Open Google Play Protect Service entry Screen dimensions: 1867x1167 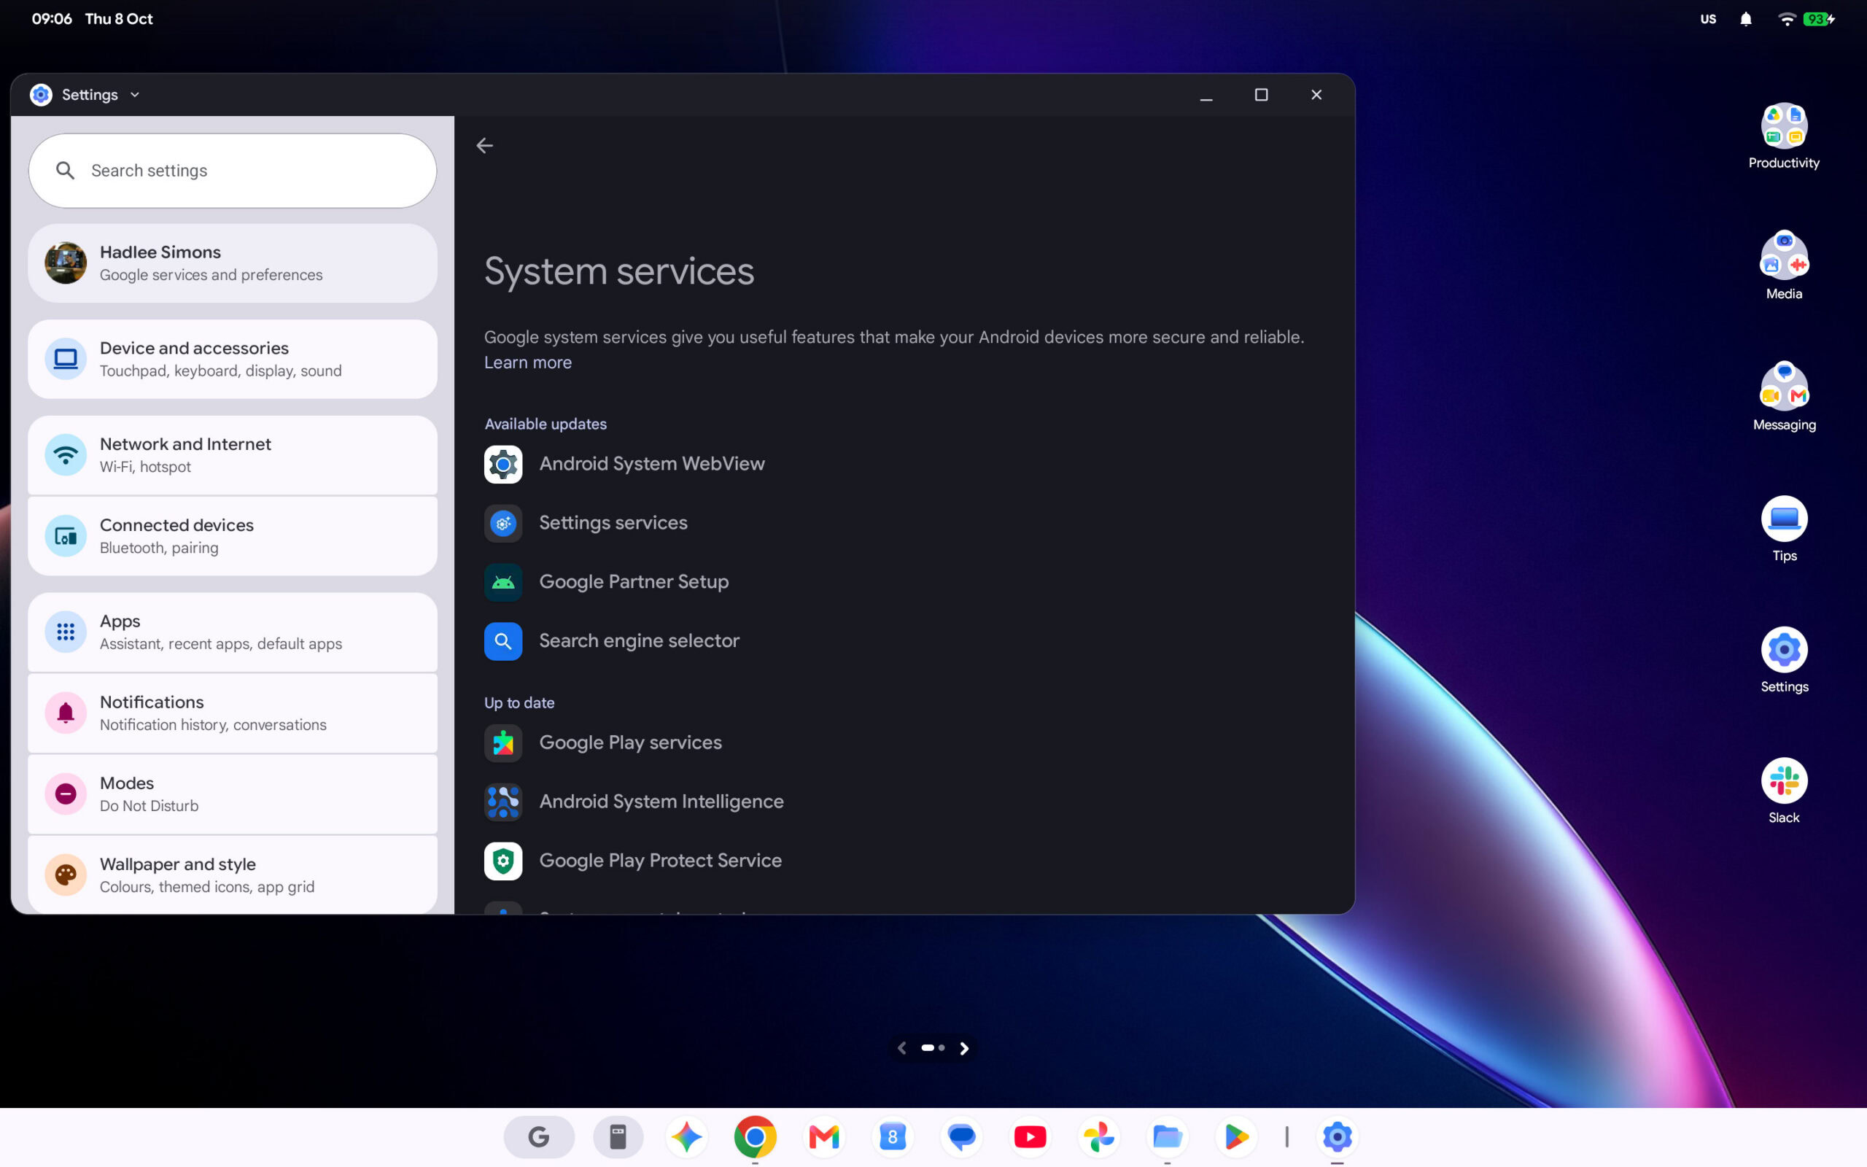coord(903,861)
